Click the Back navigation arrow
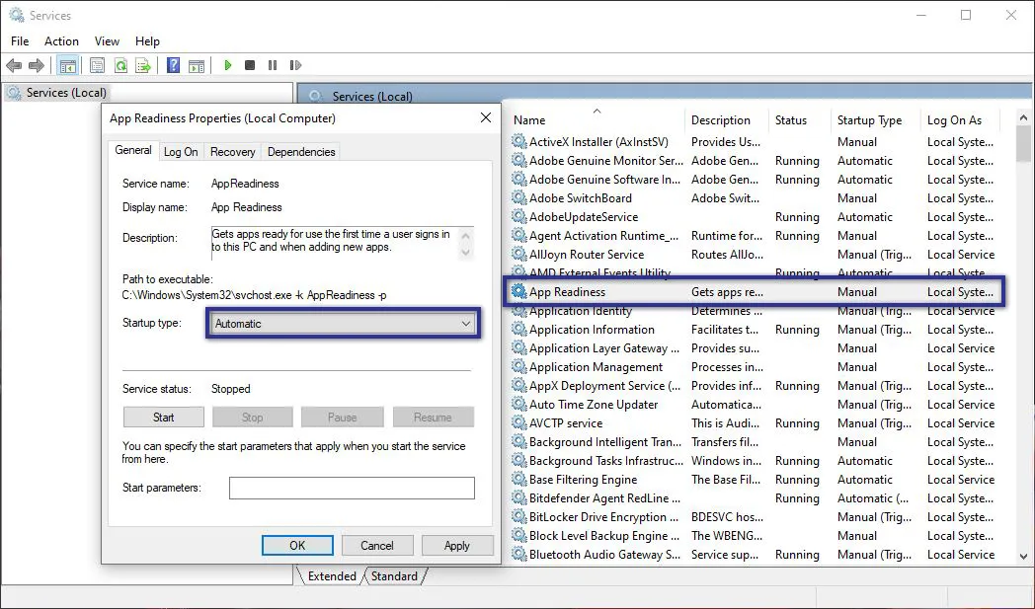1035x609 pixels. coord(14,65)
